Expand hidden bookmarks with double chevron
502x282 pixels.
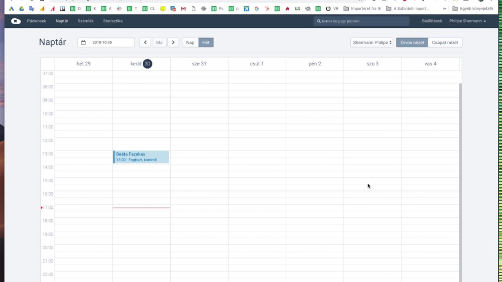pos(444,9)
